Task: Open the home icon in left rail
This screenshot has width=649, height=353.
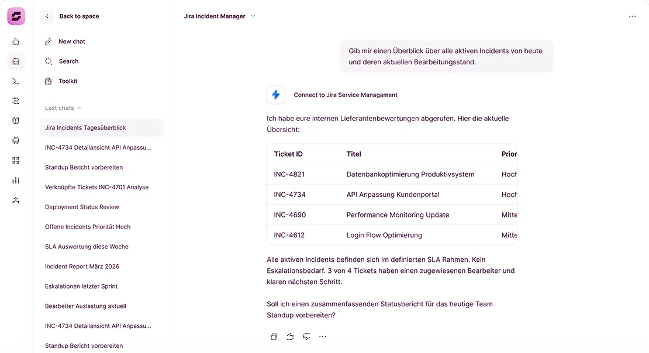Action: coord(16,41)
